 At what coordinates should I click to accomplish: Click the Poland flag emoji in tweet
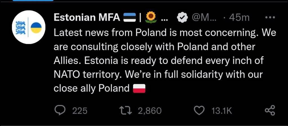[x=139, y=89]
